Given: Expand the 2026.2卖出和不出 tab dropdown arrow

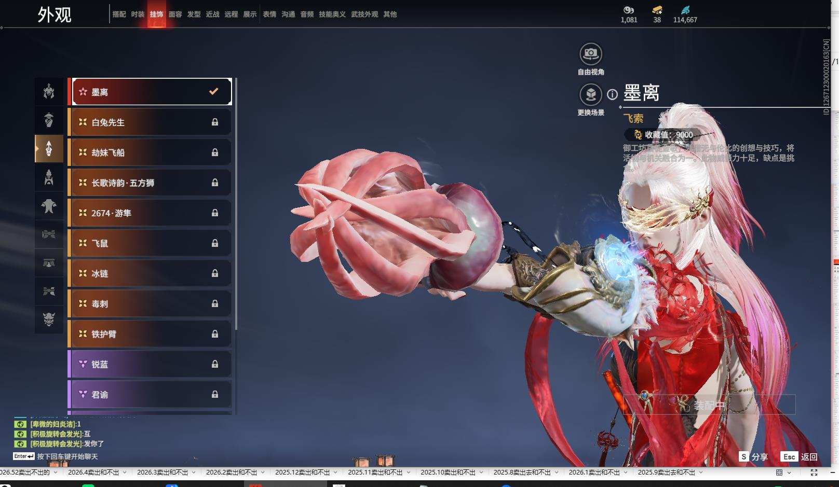Looking at the screenshot, I should click(x=263, y=472).
